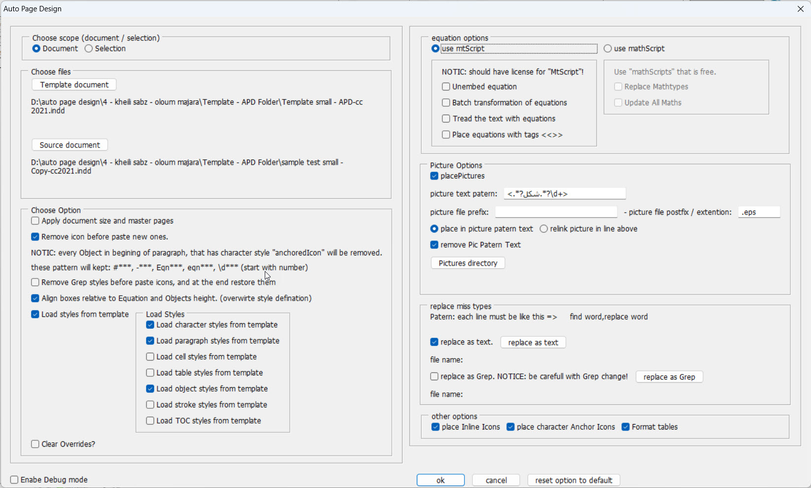
Task: Select relink picture in line above
Action: 544,229
